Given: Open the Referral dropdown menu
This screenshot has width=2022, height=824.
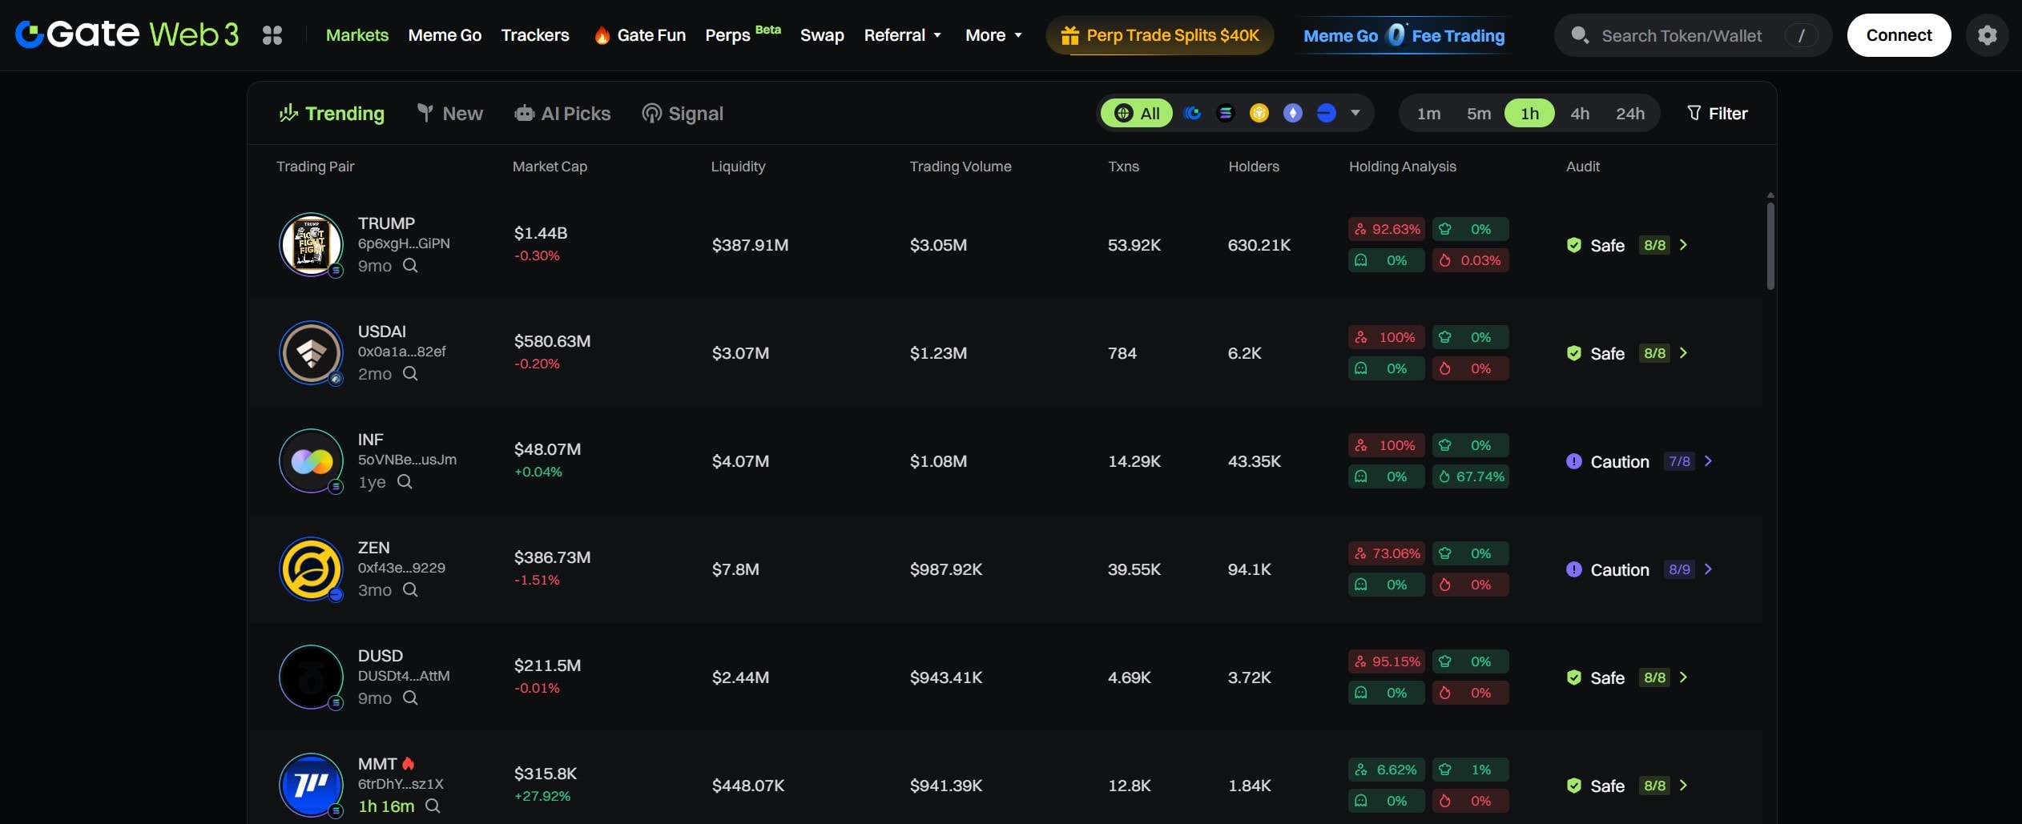Looking at the screenshot, I should click(902, 34).
